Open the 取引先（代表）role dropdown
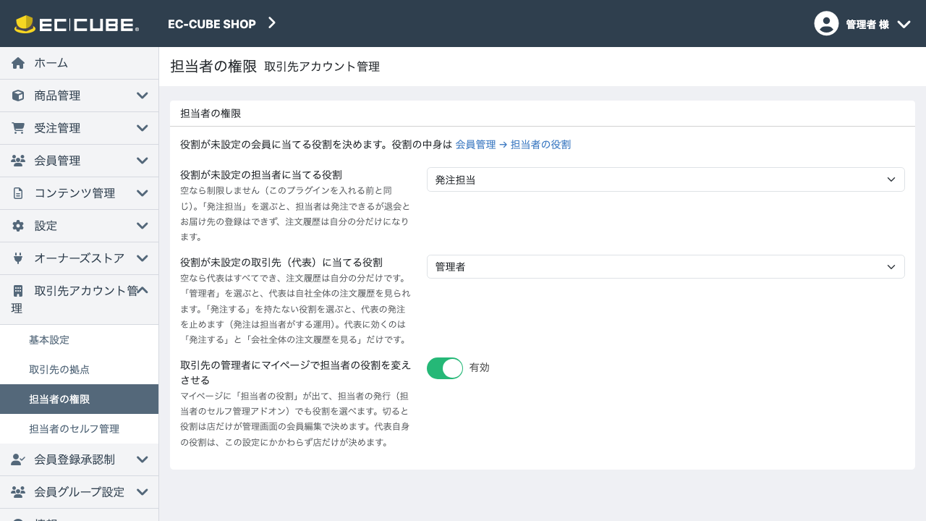 point(666,266)
